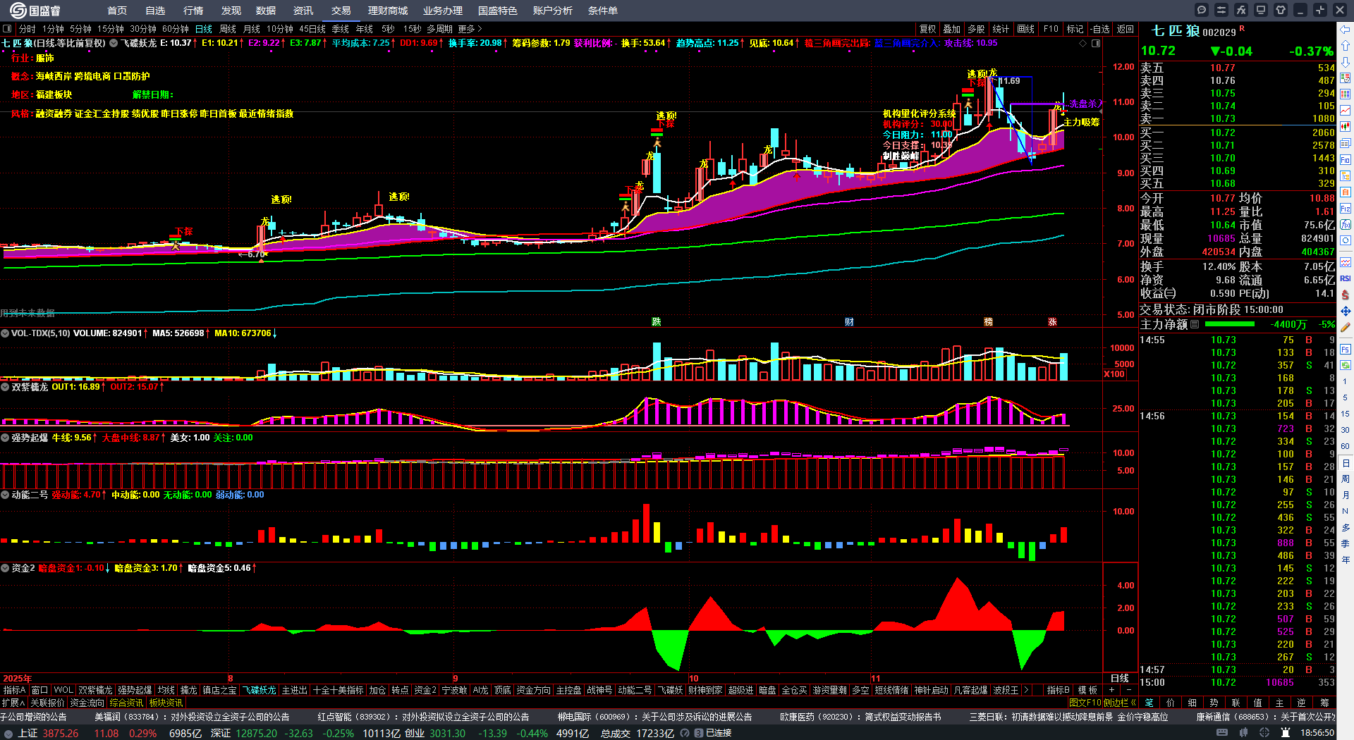This screenshot has height=740, width=1354.
Task: Open the 账户分析 menu
Action: (x=552, y=11)
